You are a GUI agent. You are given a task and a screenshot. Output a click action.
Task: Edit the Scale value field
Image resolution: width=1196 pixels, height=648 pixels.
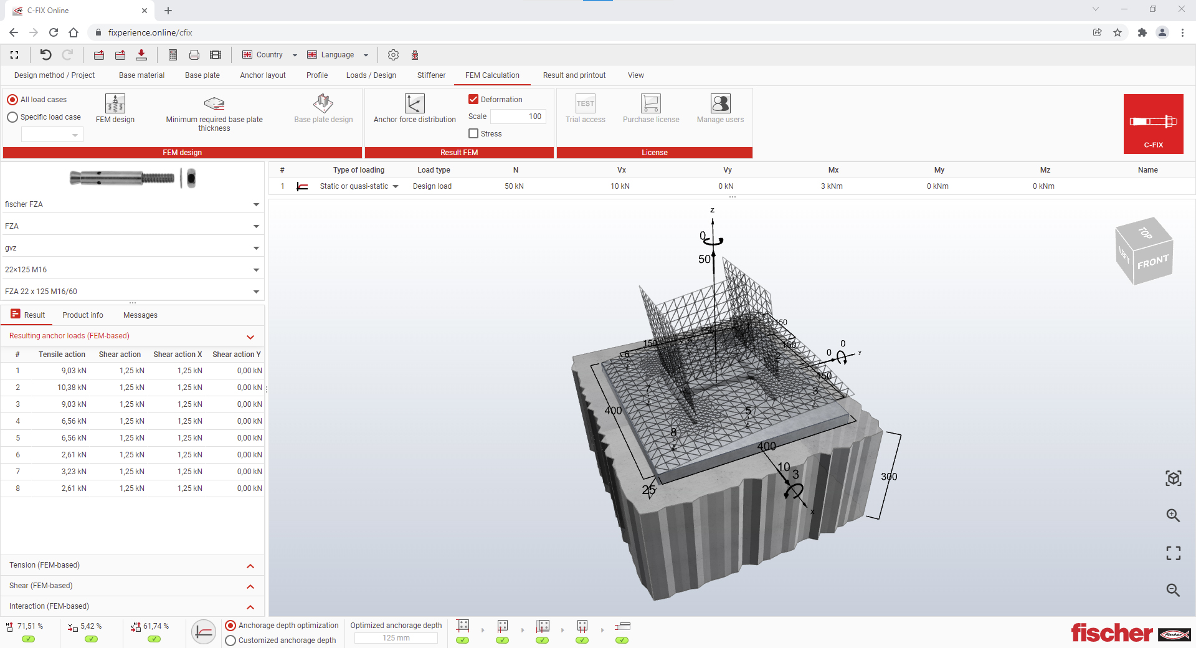[518, 117]
